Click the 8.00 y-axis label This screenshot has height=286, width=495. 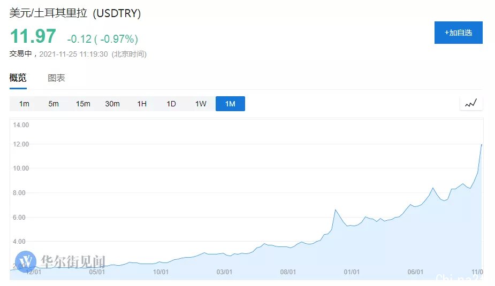coord(19,192)
